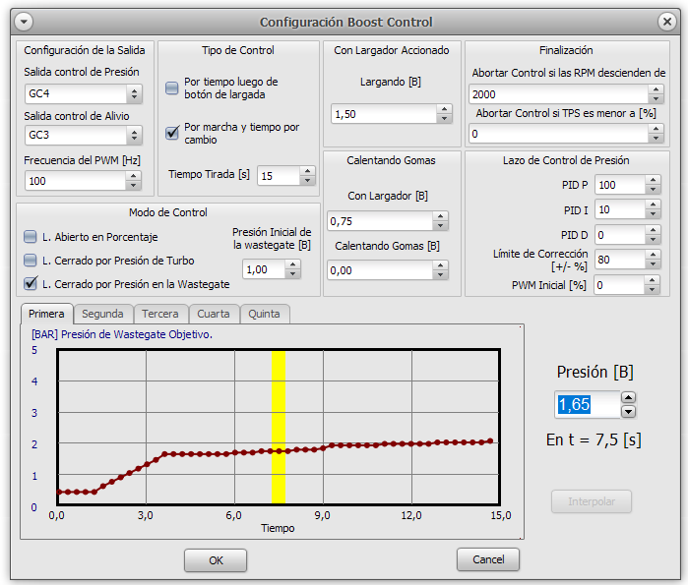Decrease TPS abort percentage

[x=656, y=139]
